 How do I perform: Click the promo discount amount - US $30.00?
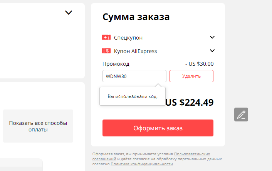coord(199,64)
